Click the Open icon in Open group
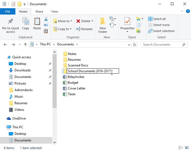This screenshot has height=151, width=191. coord(138,19)
